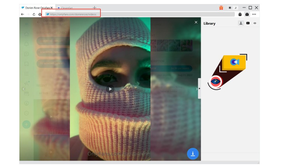Close the Dorien Rose OnlyFans tab
This screenshot has height=167, width=287.
point(52,8)
